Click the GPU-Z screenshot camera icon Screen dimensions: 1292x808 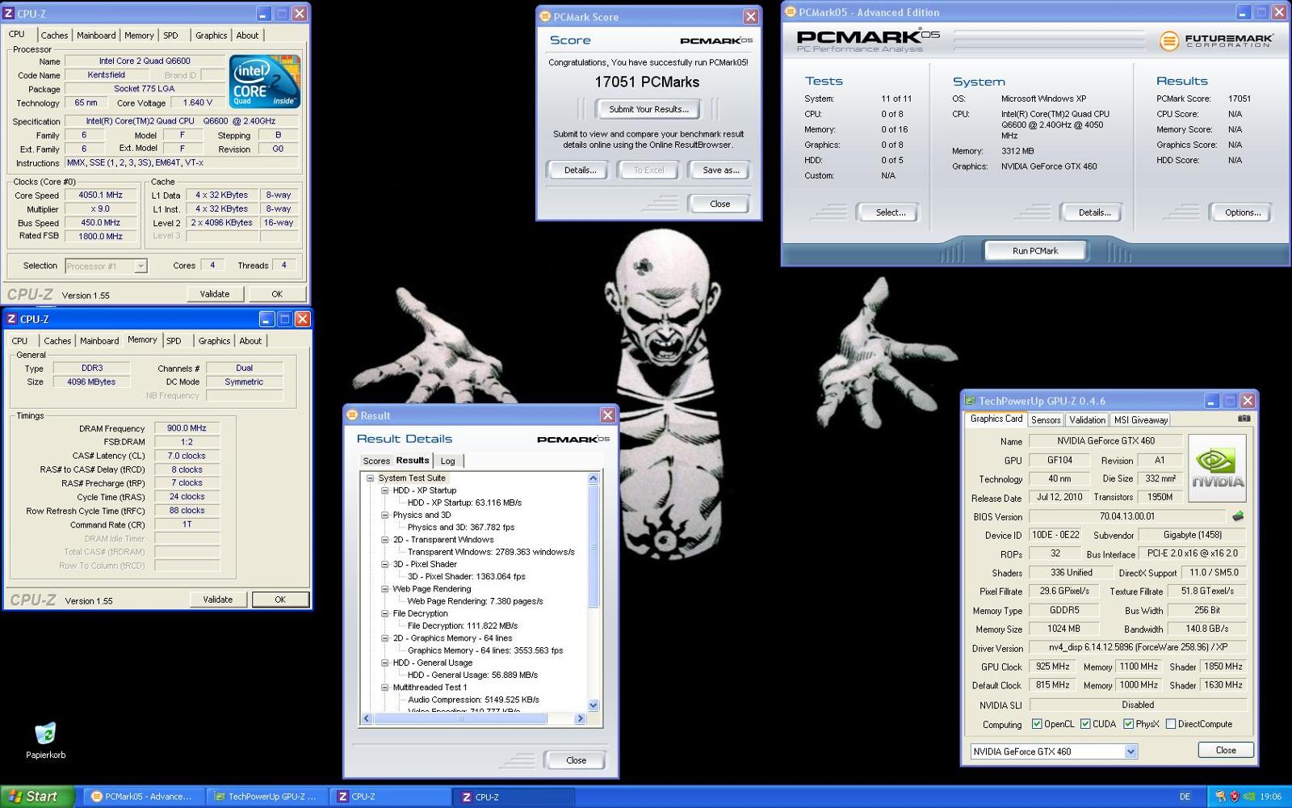click(1244, 419)
